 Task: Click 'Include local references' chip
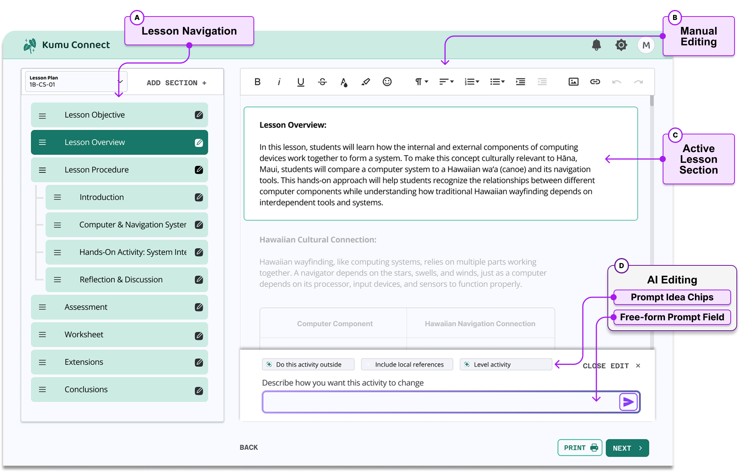pyautogui.click(x=407, y=364)
